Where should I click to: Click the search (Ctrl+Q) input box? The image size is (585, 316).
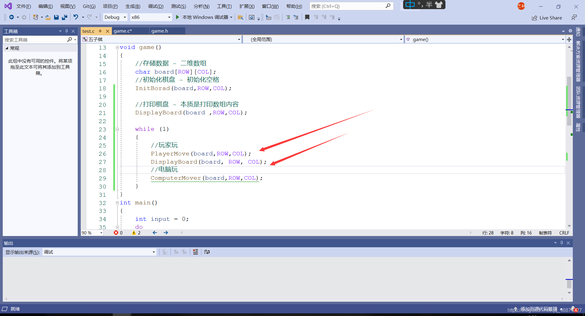click(x=351, y=6)
